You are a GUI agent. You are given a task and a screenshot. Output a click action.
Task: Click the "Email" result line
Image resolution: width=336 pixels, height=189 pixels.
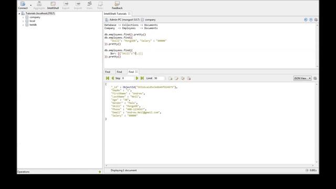136,112
